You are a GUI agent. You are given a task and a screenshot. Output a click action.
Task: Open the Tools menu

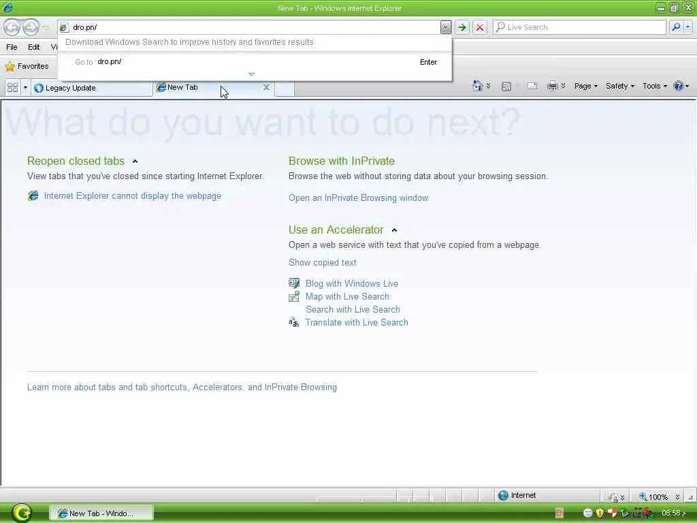point(655,86)
